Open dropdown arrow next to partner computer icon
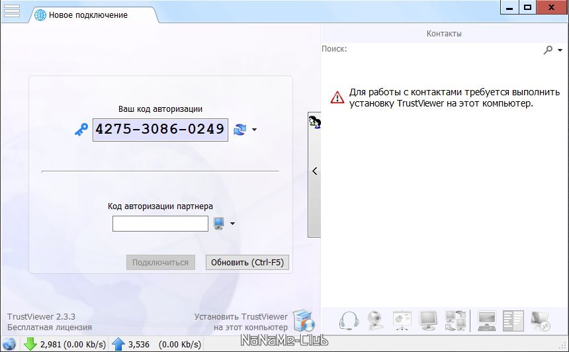This screenshot has width=569, height=352. 232,224
